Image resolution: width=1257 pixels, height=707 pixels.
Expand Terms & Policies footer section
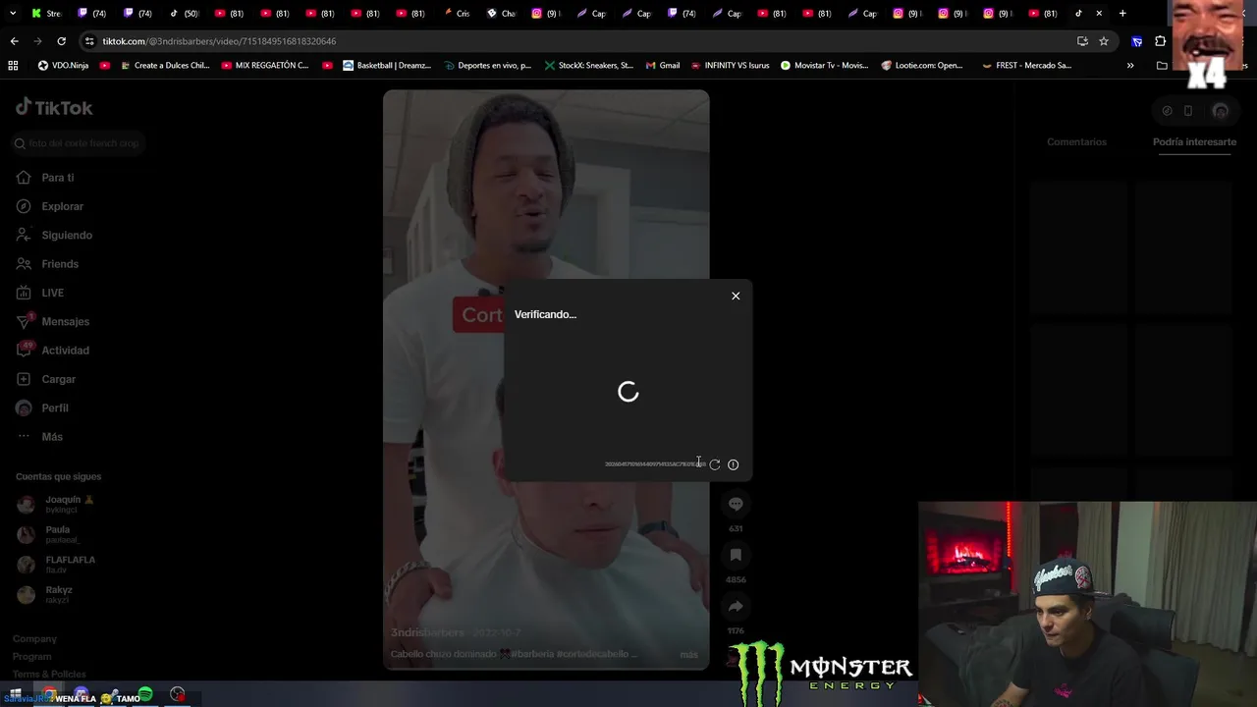click(49, 674)
